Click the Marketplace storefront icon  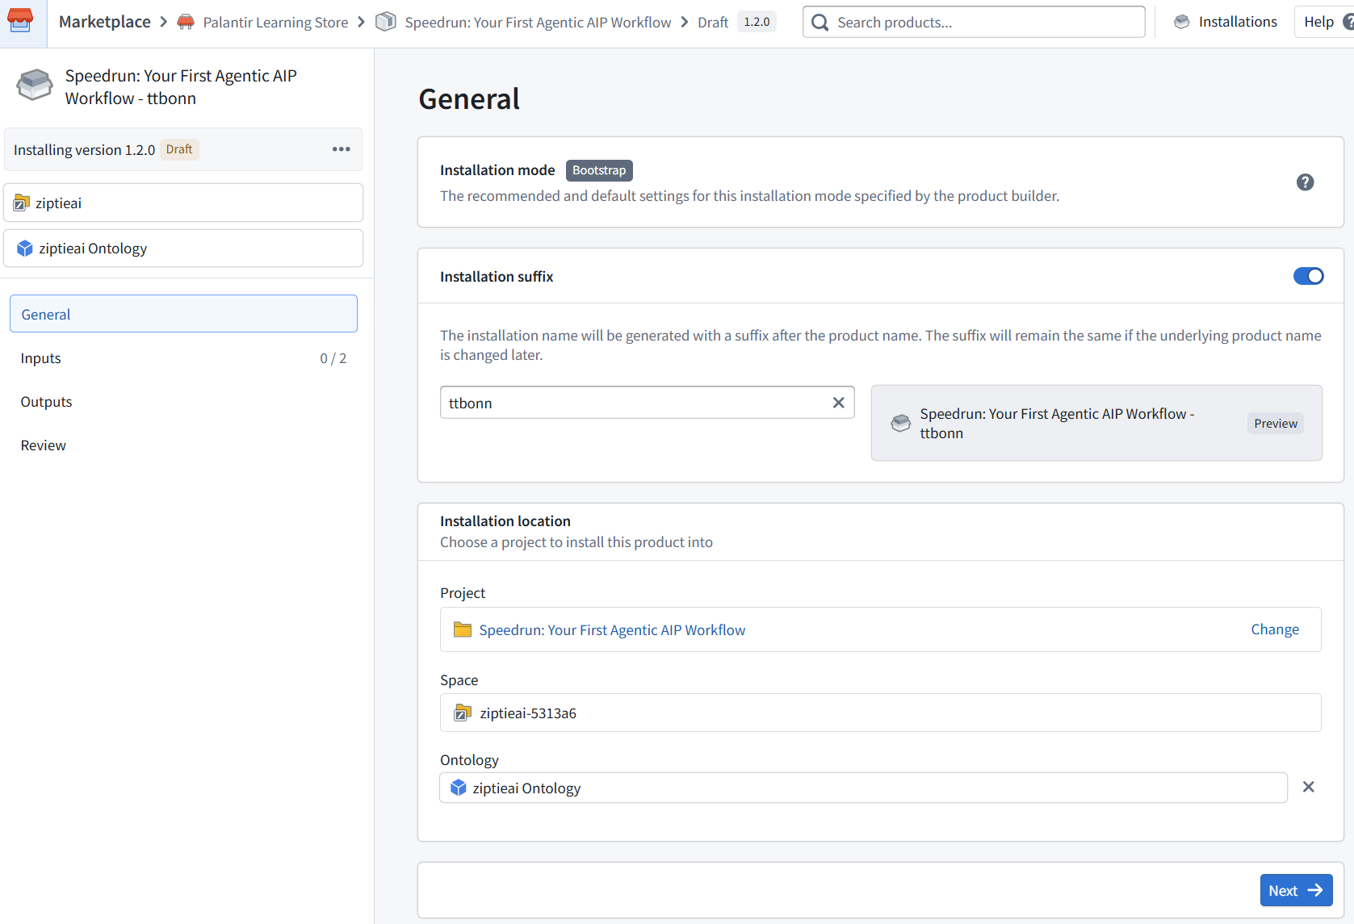(x=20, y=21)
